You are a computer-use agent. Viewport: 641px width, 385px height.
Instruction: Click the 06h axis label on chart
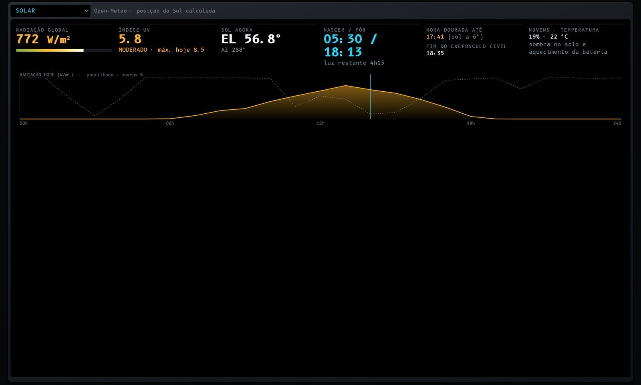click(x=170, y=123)
